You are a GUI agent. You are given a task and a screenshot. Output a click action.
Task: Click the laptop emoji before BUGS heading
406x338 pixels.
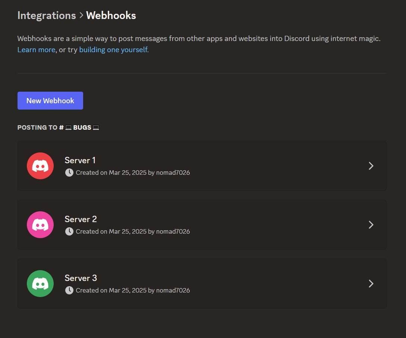68,127
